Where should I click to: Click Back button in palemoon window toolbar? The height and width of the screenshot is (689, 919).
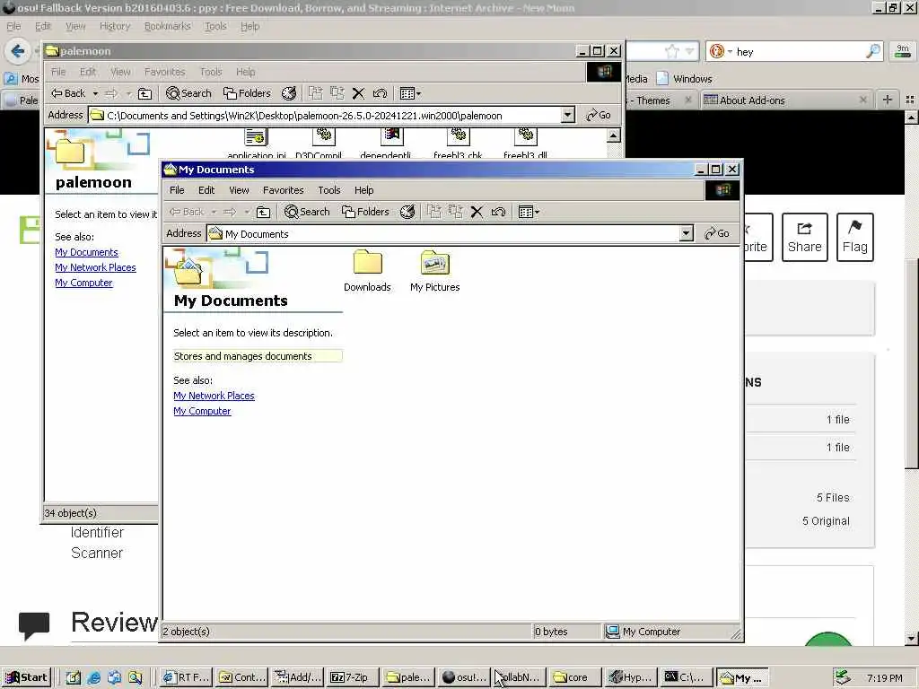pos(68,93)
